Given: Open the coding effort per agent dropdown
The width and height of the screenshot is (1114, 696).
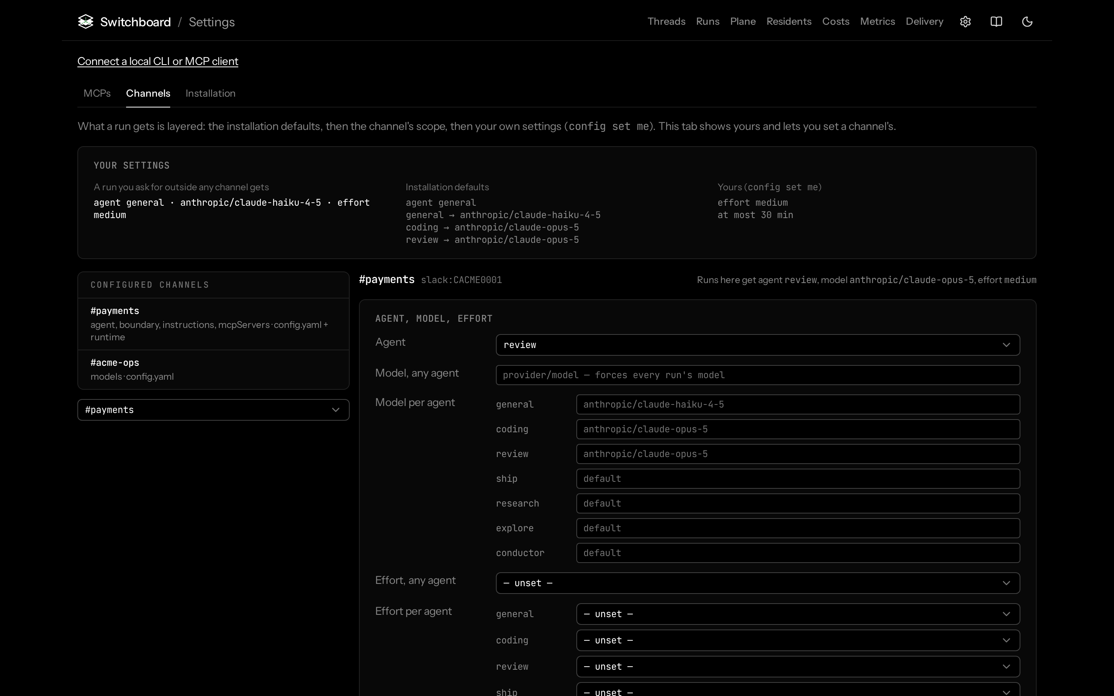Looking at the screenshot, I should coord(798,640).
